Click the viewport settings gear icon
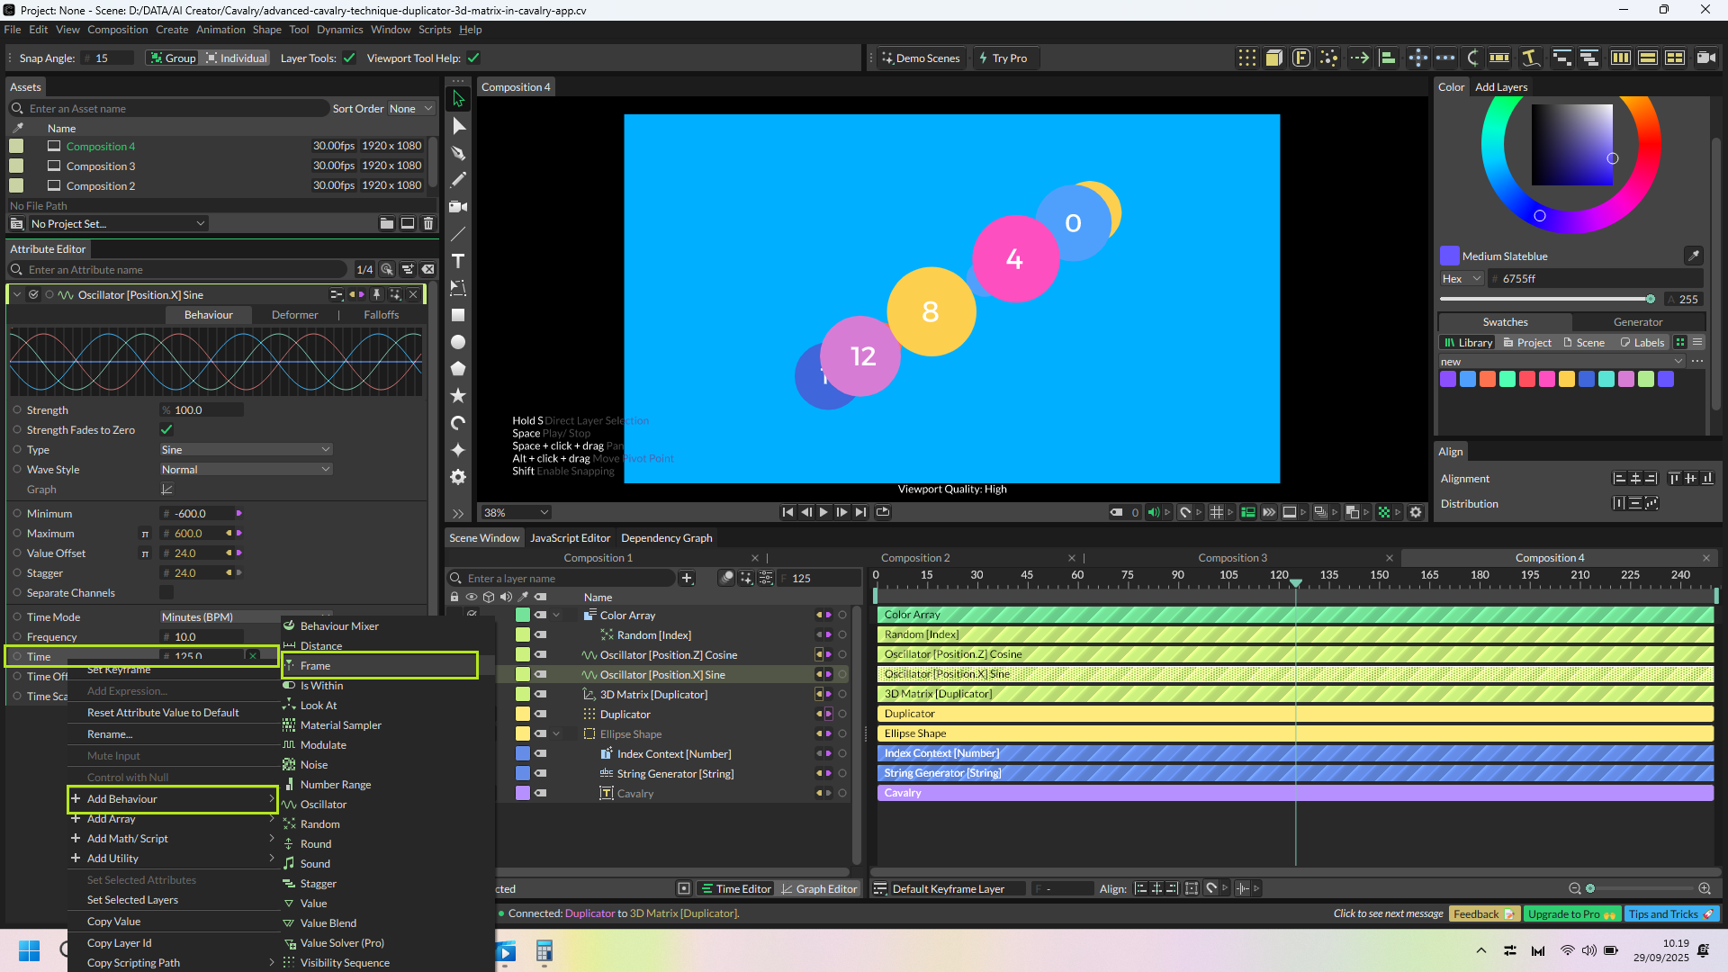 [1416, 512]
